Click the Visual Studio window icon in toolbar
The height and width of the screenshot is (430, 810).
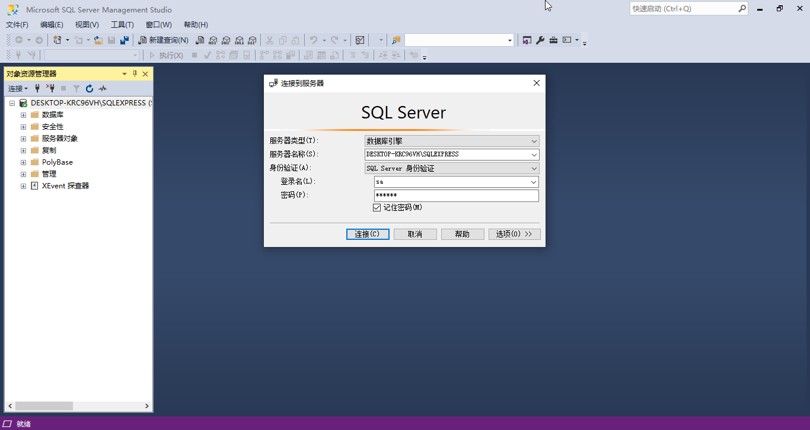tap(527, 40)
